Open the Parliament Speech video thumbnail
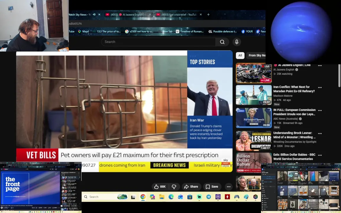Viewport: 341px width, 213px height. click(x=254, y=118)
